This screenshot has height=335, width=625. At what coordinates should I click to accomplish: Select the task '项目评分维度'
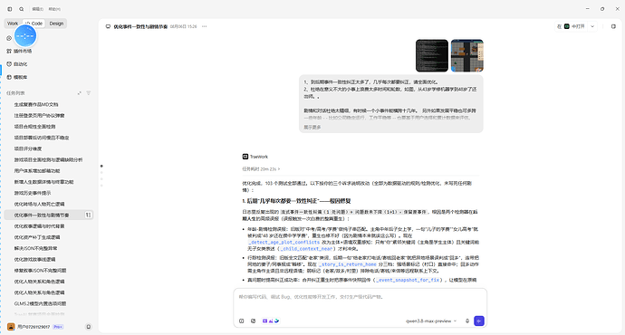(x=48, y=148)
